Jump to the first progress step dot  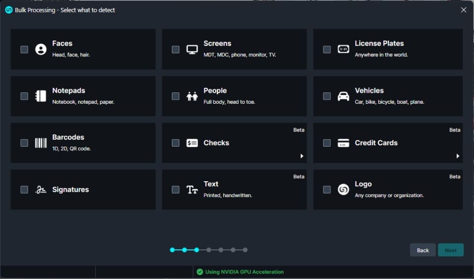[172, 250]
